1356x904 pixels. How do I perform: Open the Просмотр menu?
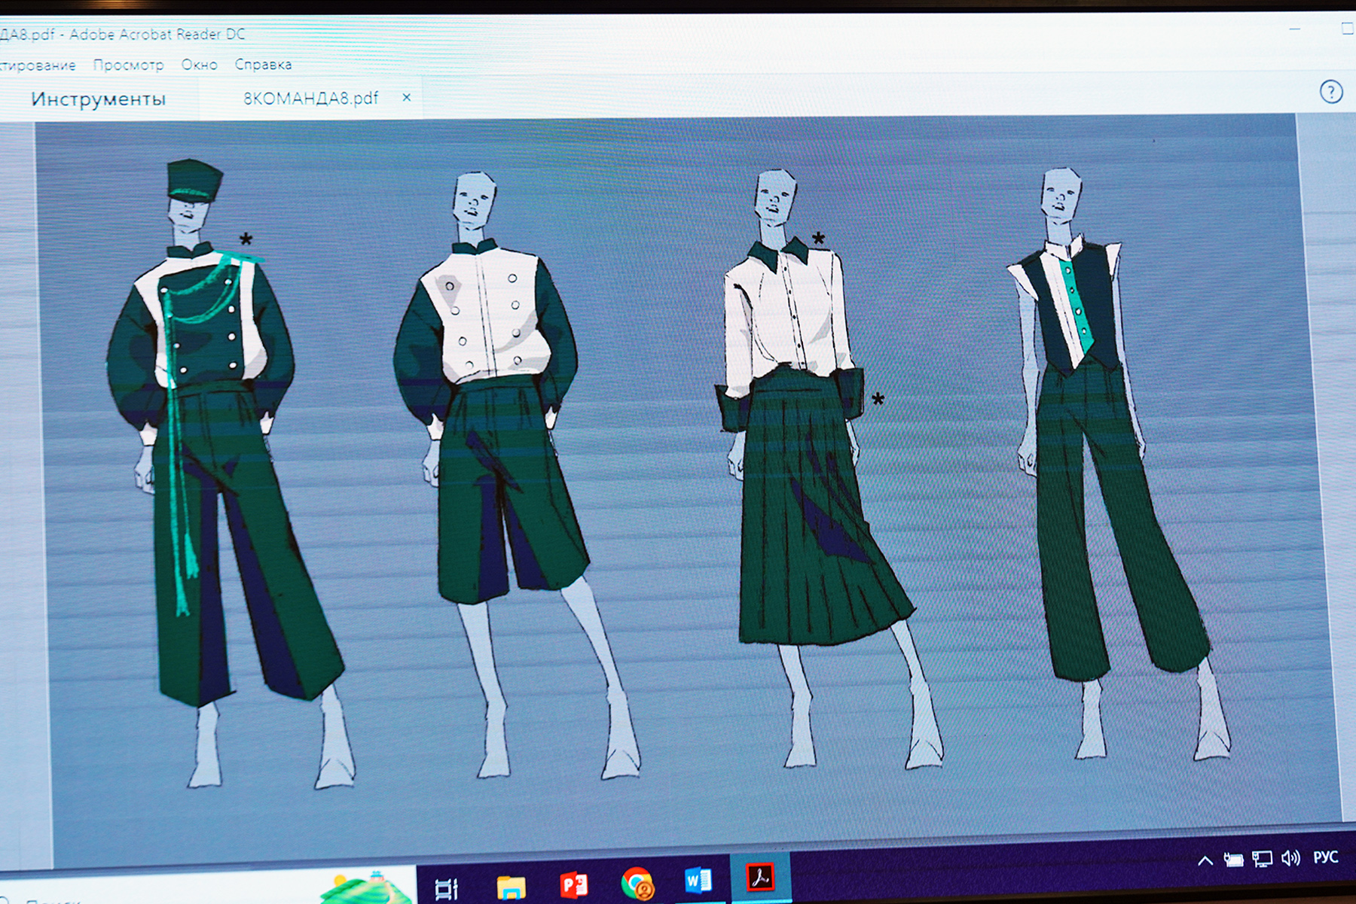(128, 65)
